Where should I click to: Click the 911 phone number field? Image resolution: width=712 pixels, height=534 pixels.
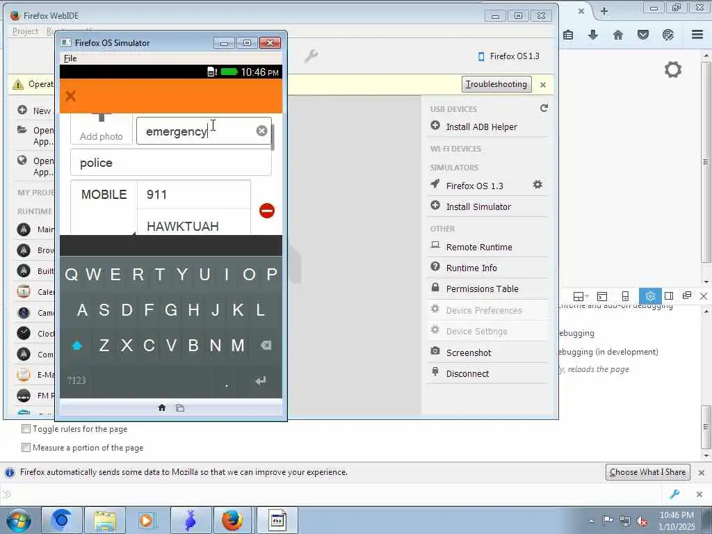[194, 195]
